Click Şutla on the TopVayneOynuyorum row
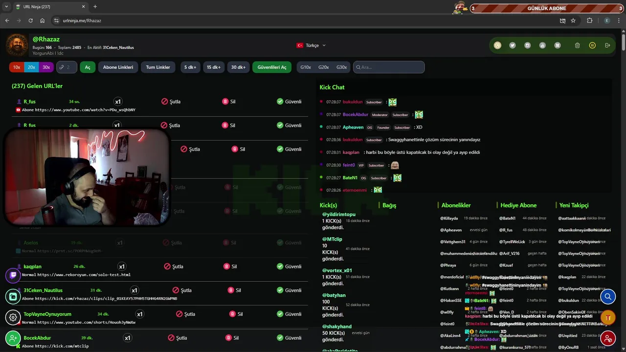Viewport: 626px width, 352px height. coord(185,314)
